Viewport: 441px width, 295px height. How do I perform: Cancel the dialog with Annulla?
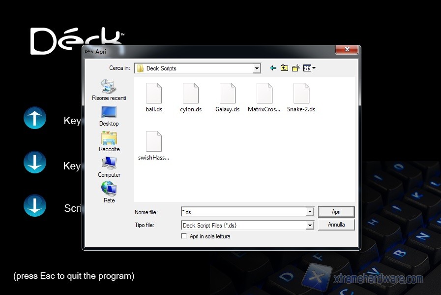[x=336, y=225]
